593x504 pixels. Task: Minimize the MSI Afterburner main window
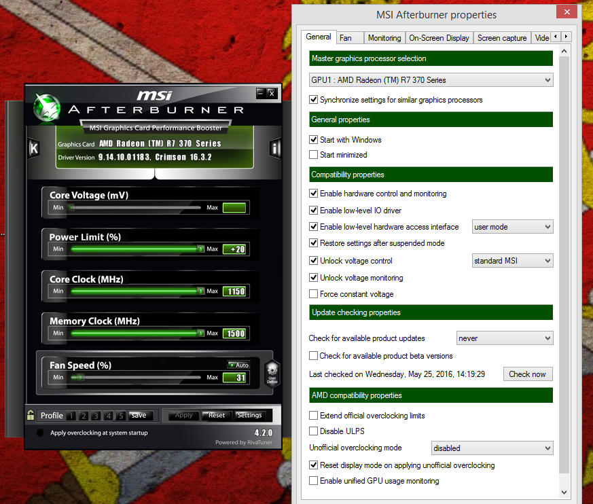[261, 93]
